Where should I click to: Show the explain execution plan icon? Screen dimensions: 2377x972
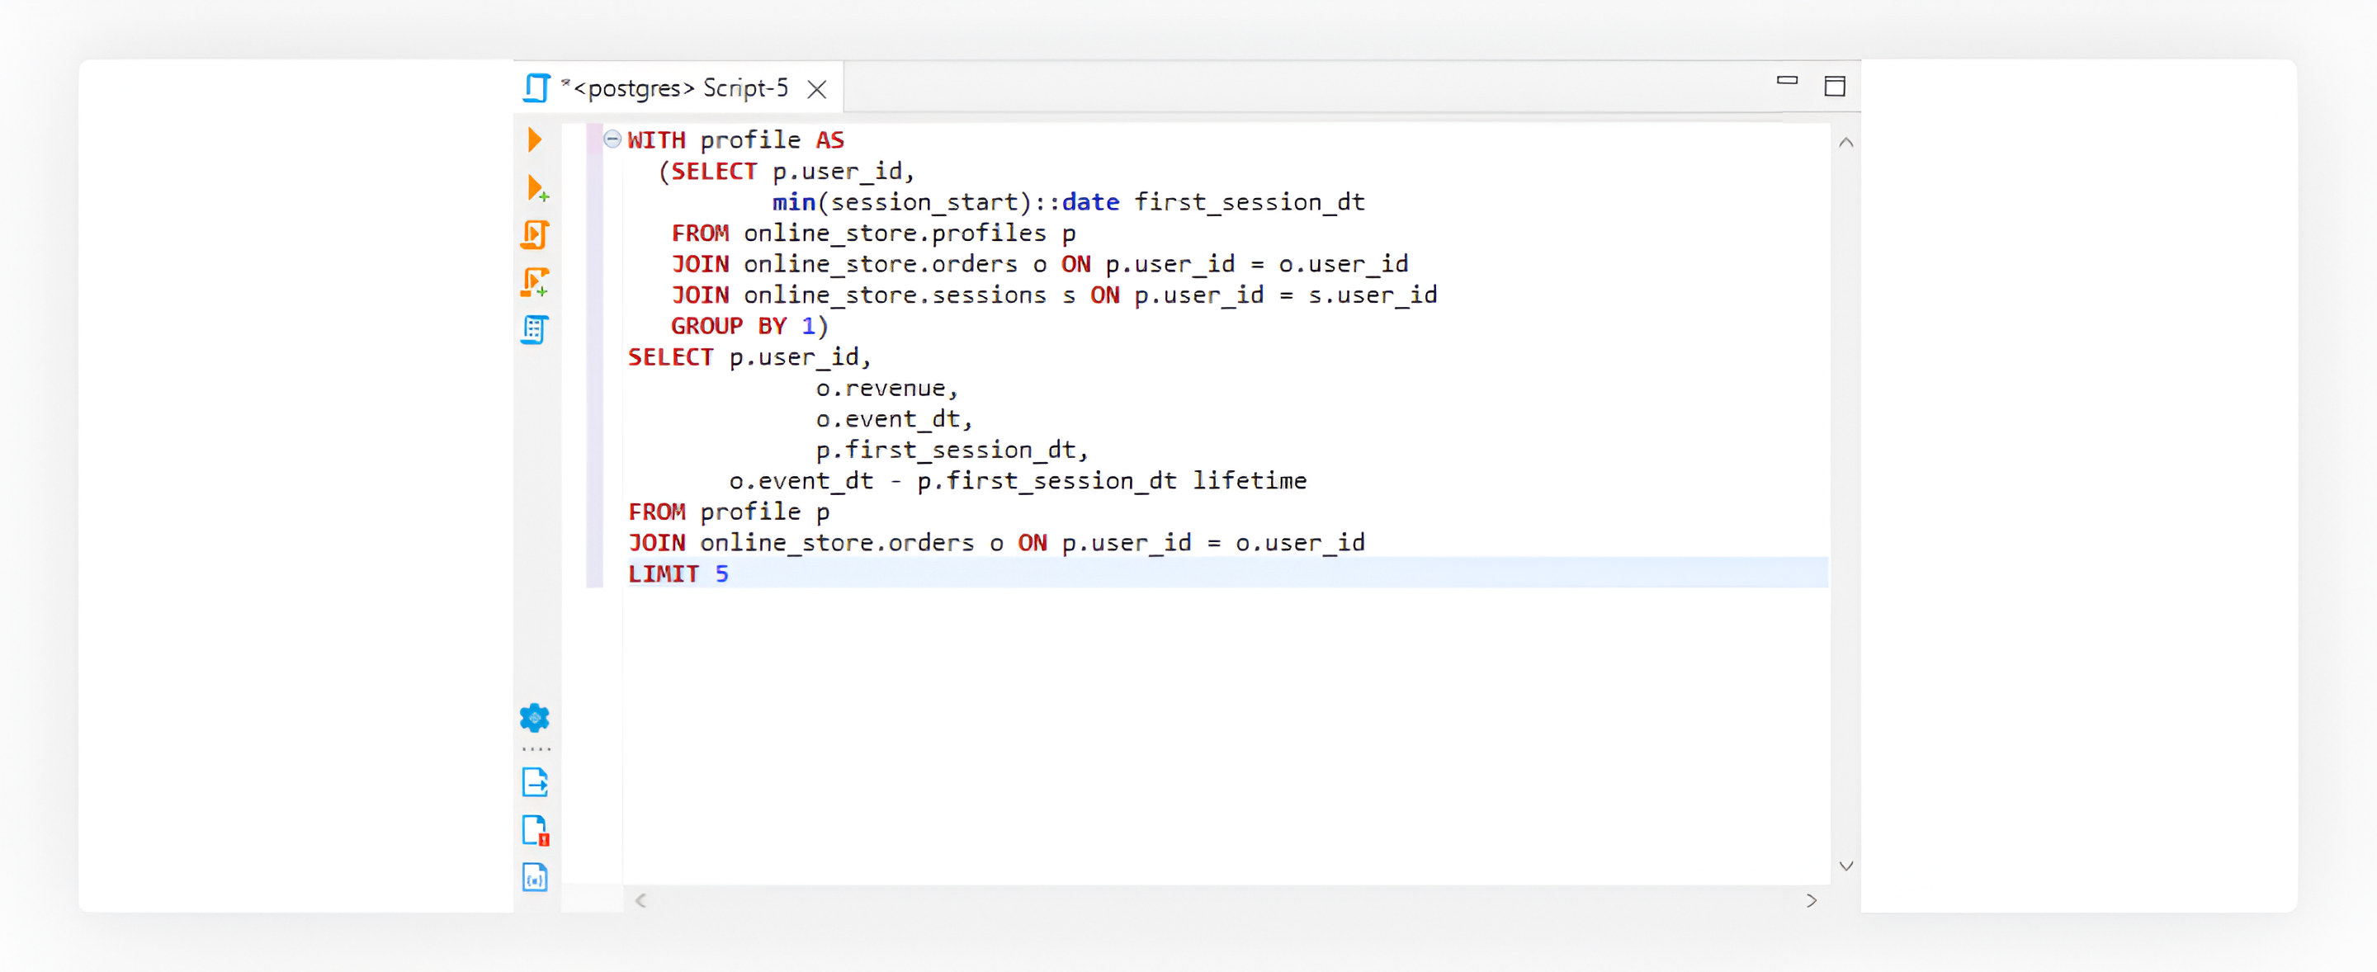pyautogui.click(x=535, y=329)
